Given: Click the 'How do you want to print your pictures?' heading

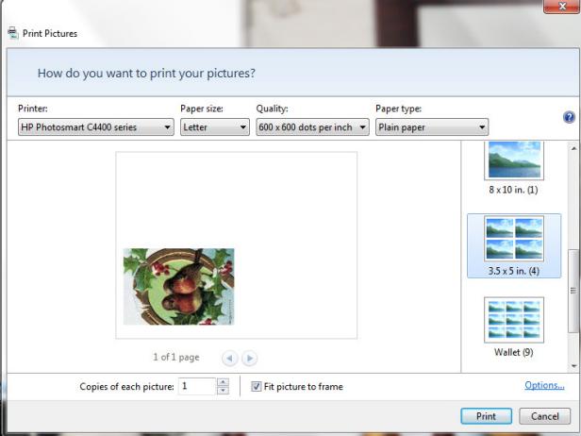Looking at the screenshot, I should coord(146,74).
